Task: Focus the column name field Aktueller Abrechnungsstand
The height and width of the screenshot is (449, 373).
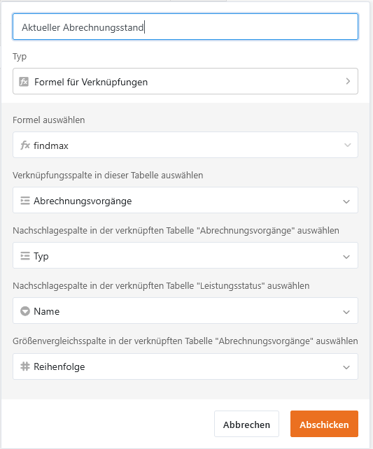Action: click(185, 27)
